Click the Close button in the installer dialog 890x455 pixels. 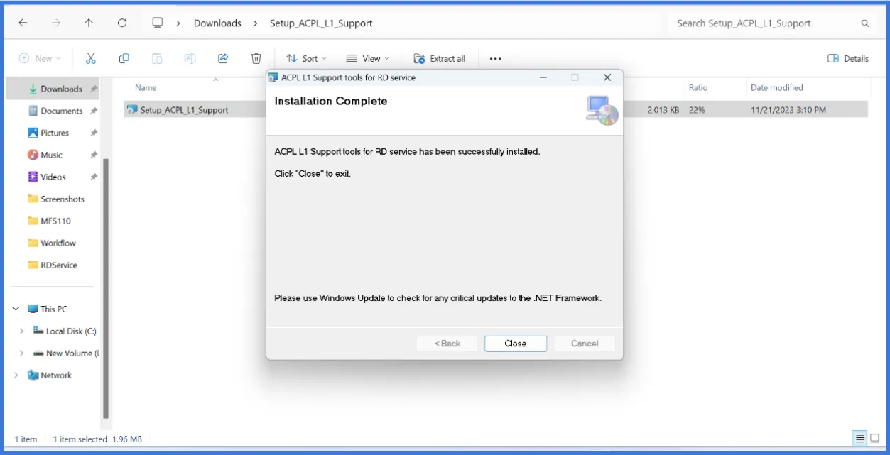516,344
